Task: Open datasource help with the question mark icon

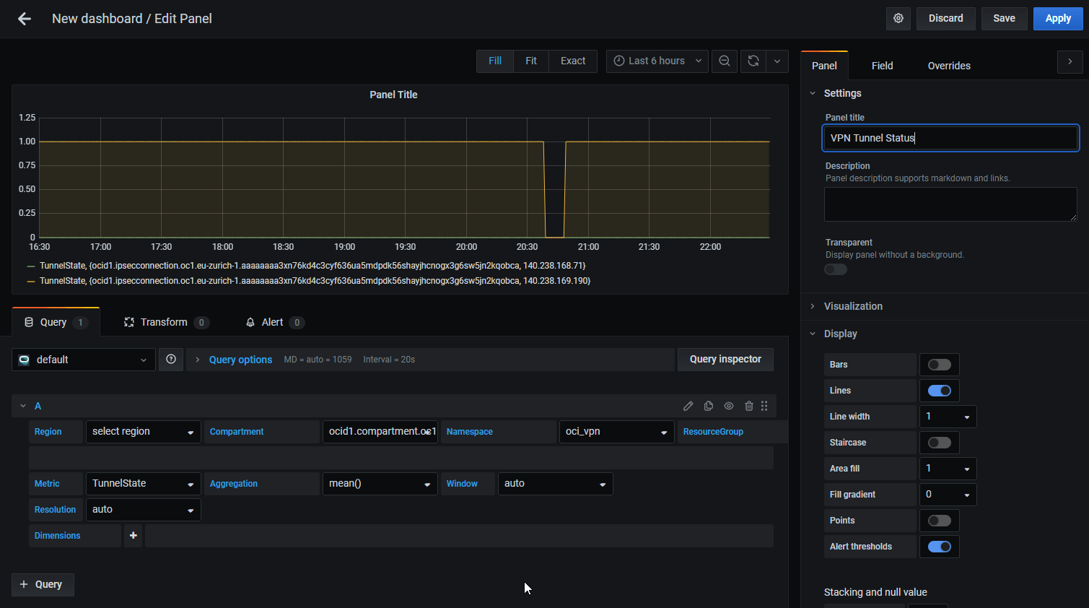Action: click(x=171, y=359)
